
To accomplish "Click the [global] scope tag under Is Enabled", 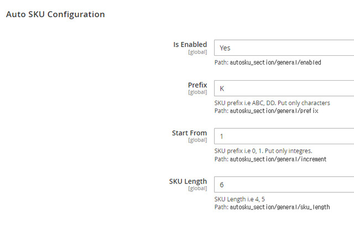I will click(x=197, y=52).
